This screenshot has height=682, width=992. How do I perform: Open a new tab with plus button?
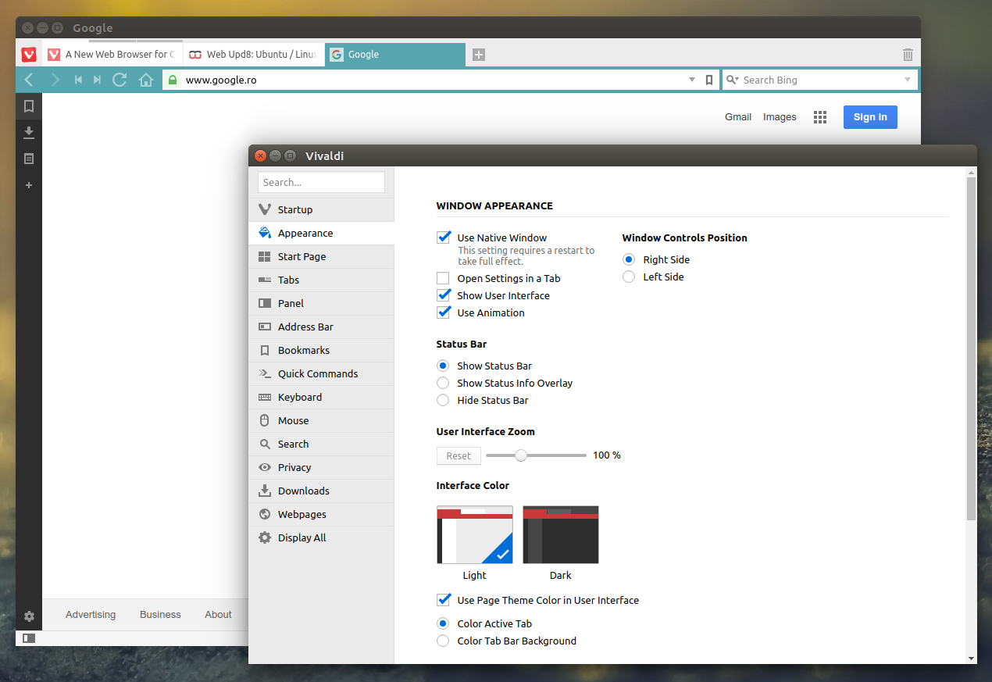click(x=479, y=55)
